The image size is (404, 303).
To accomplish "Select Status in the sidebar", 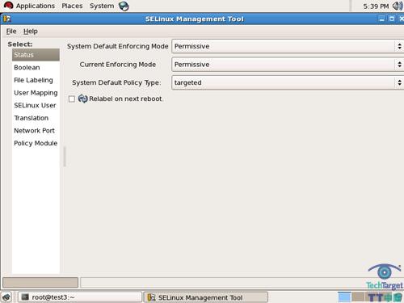I will [x=36, y=55].
